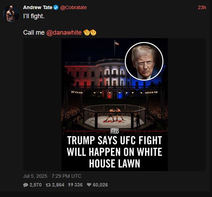
Task: Click the 23h relative timestamp
Action: (x=202, y=8)
